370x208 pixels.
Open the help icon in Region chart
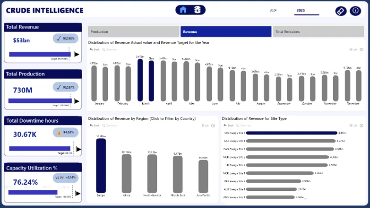pos(213,125)
